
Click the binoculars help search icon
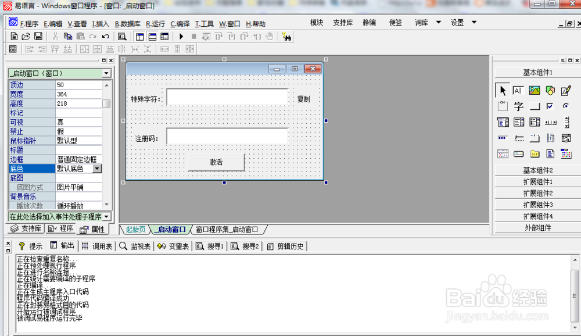[x=286, y=37]
